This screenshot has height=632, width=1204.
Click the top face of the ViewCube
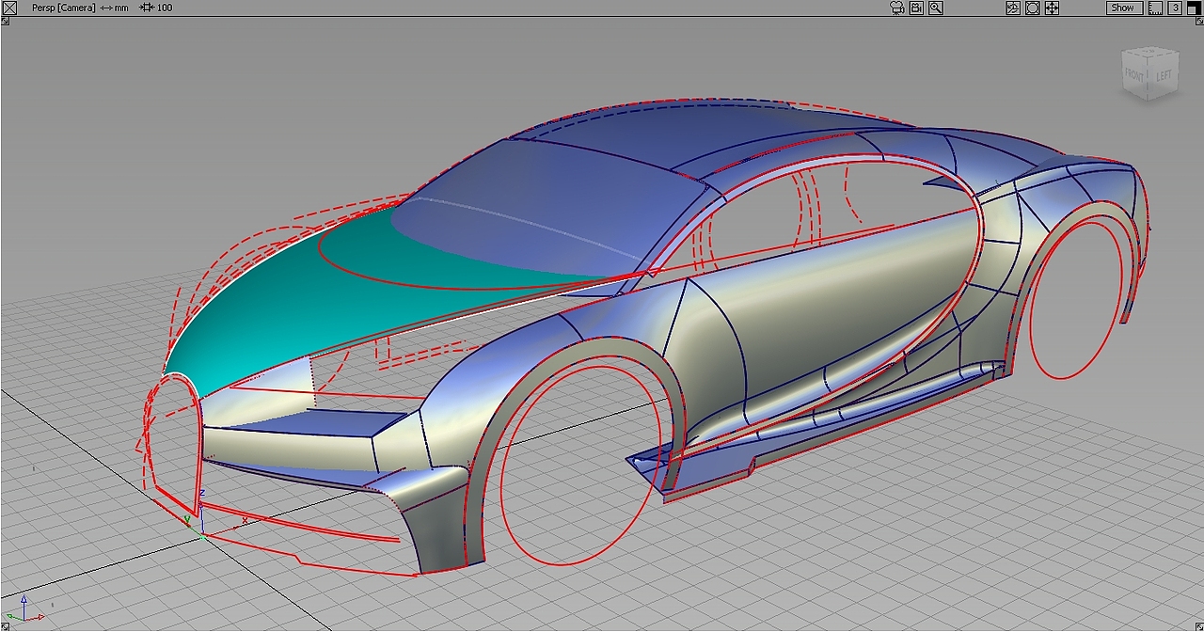(1151, 52)
